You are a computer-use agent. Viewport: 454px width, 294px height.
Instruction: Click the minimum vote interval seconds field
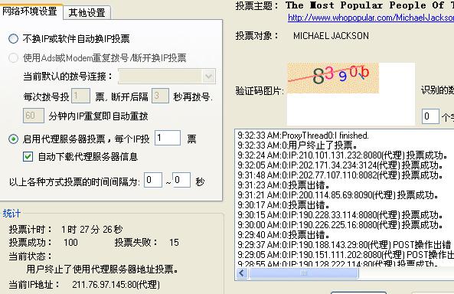[153, 180]
